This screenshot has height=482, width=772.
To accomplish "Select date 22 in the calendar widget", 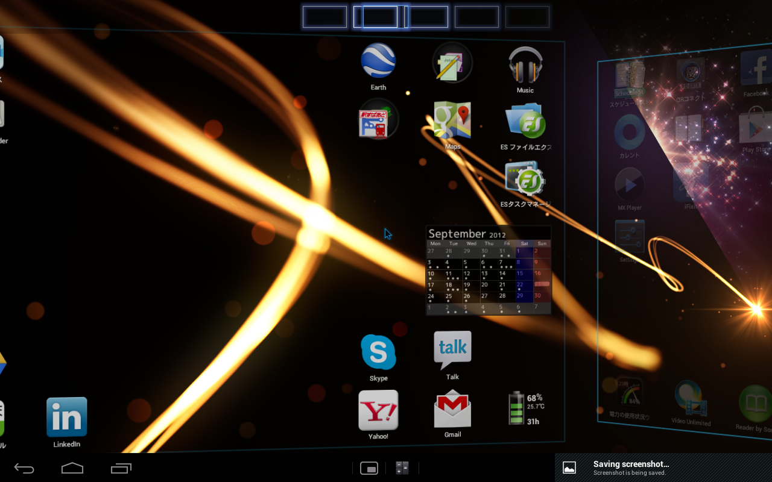I will coord(524,287).
